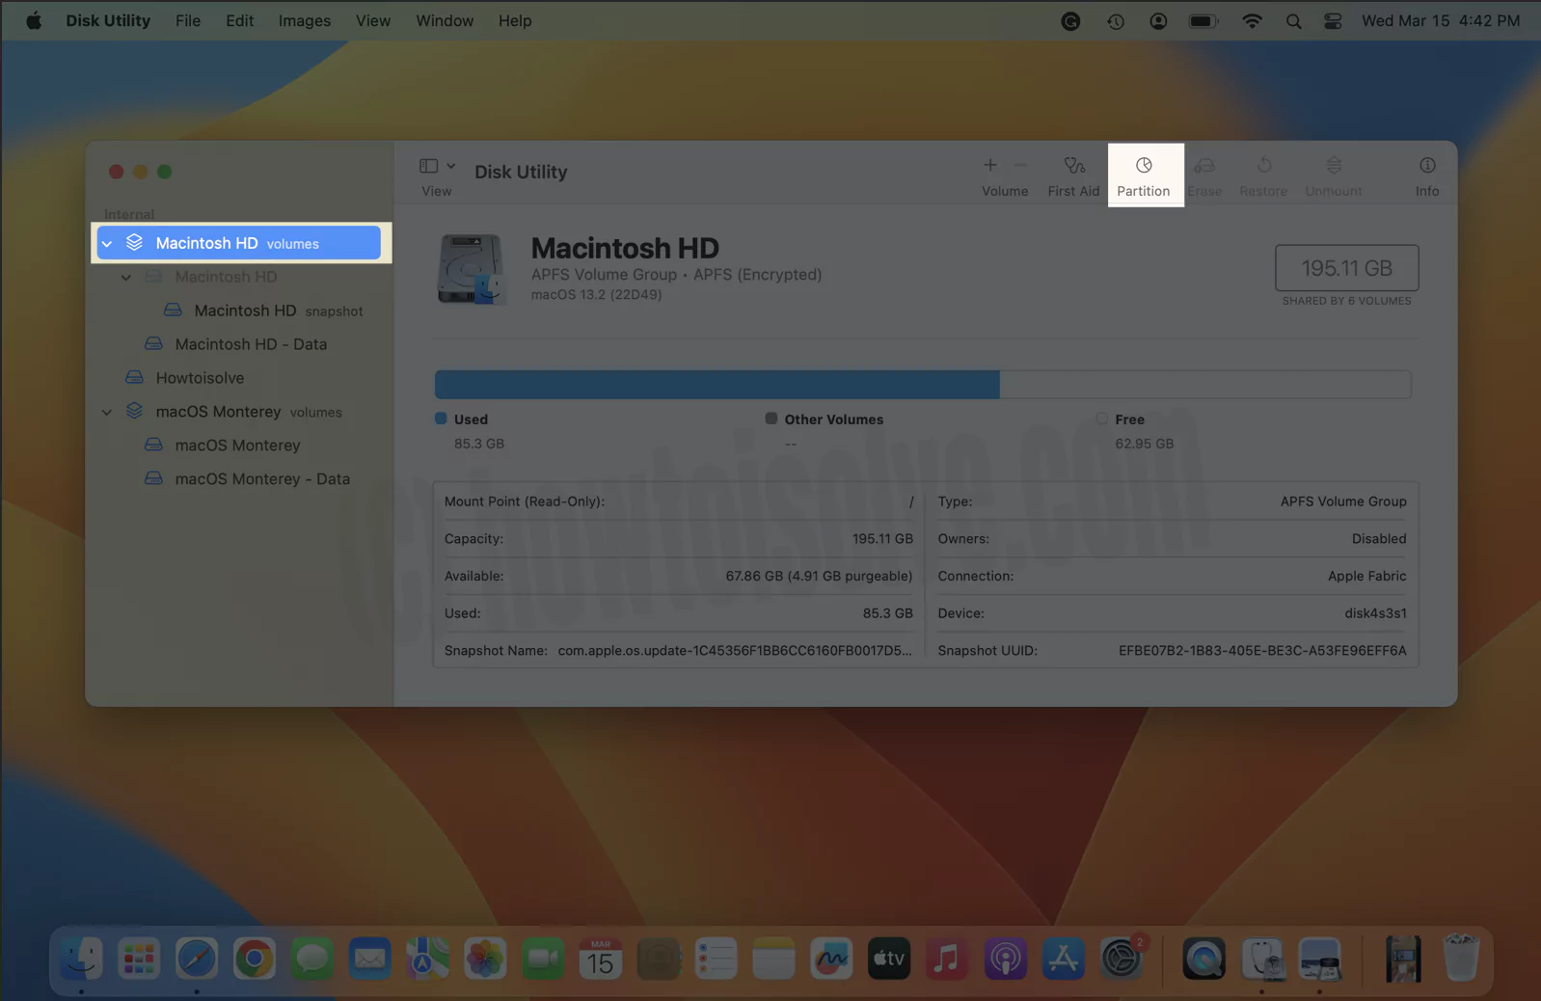Click the snapshot UUID value
The width and height of the screenshot is (1541, 1001).
(1262, 651)
